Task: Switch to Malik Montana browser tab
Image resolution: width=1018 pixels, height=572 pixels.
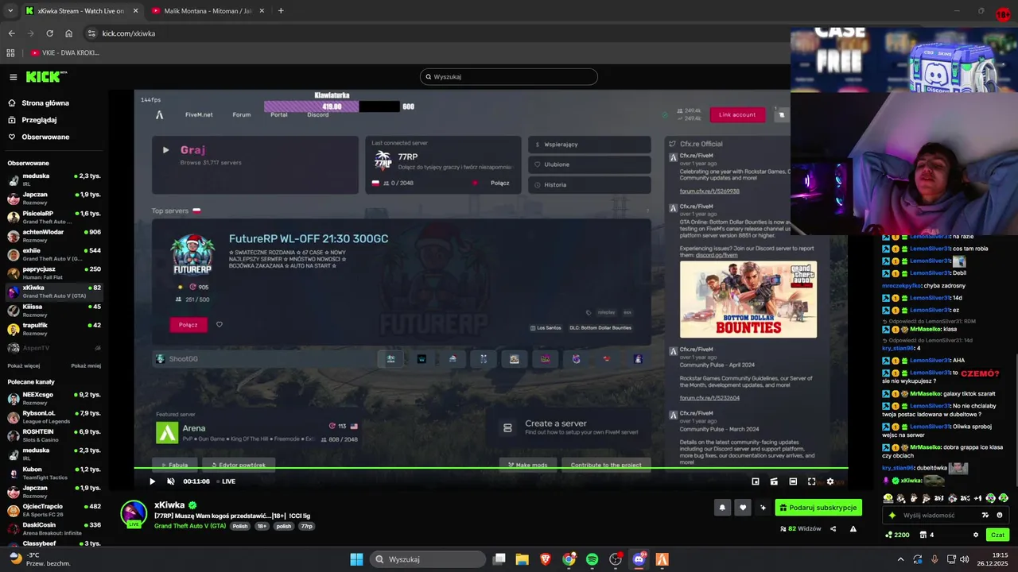Action: pos(208,11)
